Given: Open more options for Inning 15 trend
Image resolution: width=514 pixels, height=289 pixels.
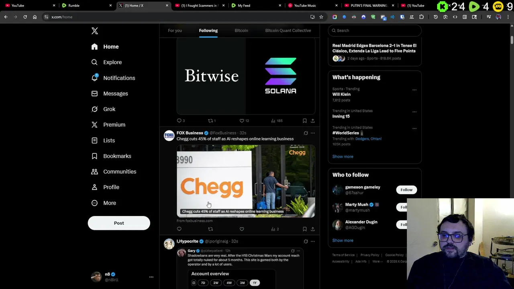Looking at the screenshot, I should (414, 112).
